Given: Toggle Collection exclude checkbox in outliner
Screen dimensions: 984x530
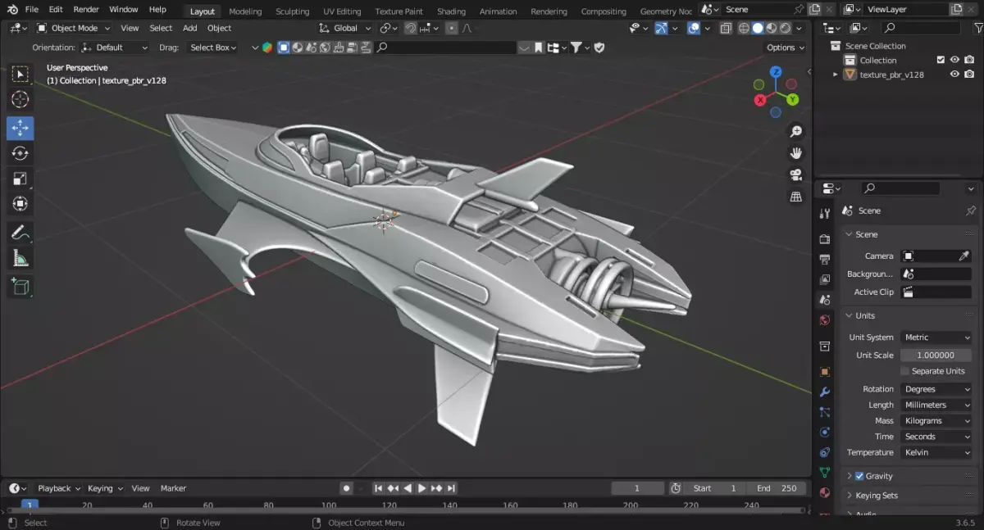Looking at the screenshot, I should click(x=941, y=60).
